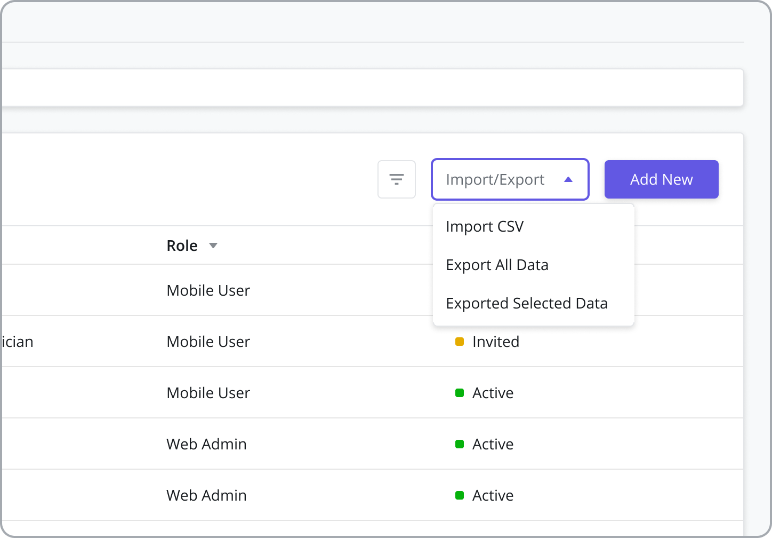
Task: Collapse the Import/Export dropdown
Action: coord(510,179)
